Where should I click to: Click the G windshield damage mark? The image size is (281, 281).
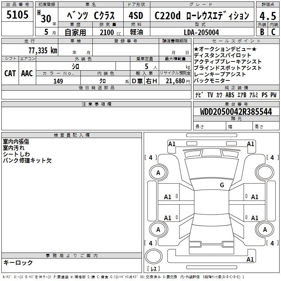(x=222, y=185)
